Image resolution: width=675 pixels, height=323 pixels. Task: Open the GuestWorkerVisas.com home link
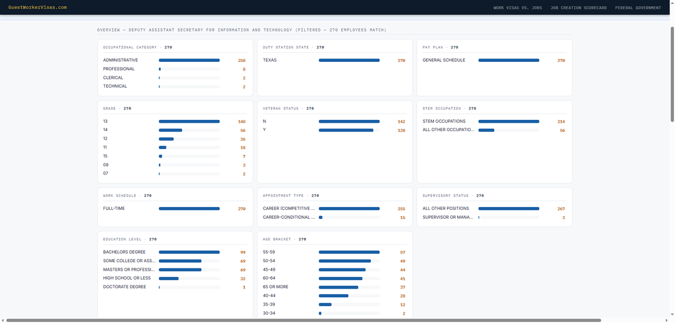(38, 7)
